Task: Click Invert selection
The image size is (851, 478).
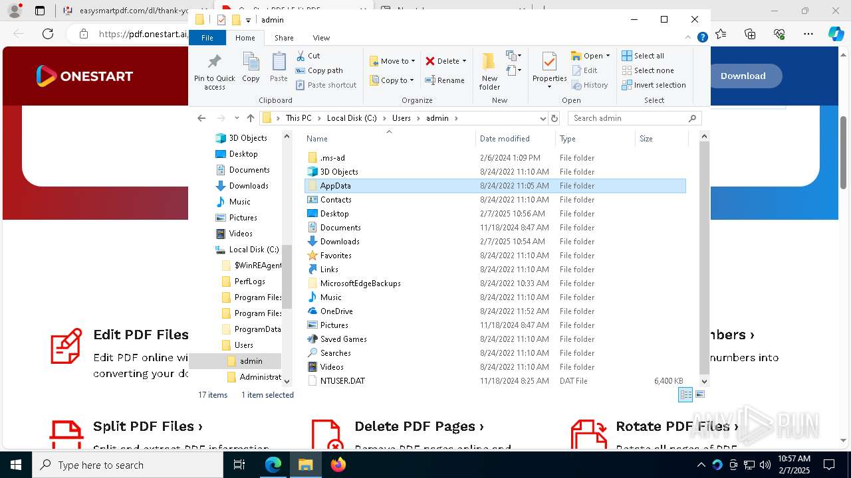Action: [x=654, y=85]
